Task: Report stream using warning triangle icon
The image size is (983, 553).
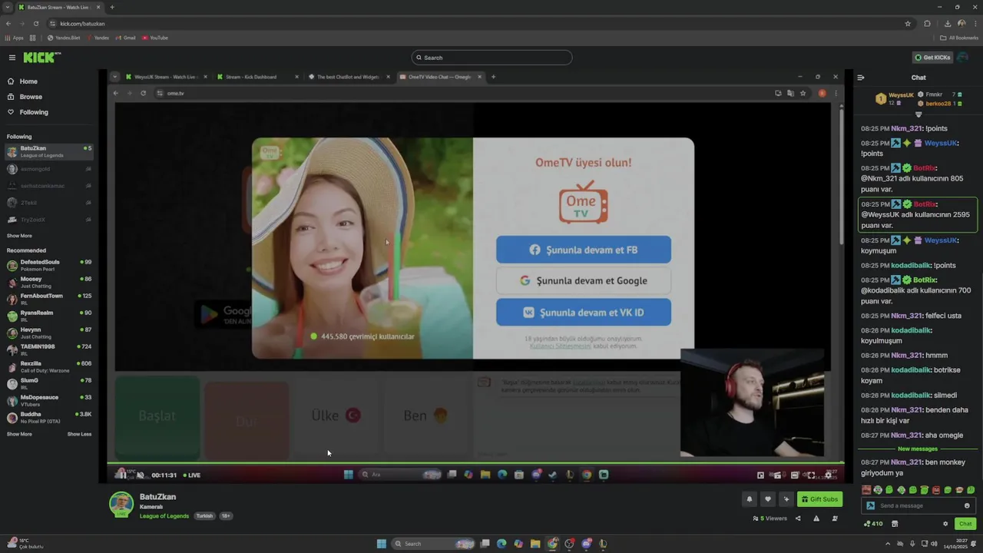Action: point(816,518)
